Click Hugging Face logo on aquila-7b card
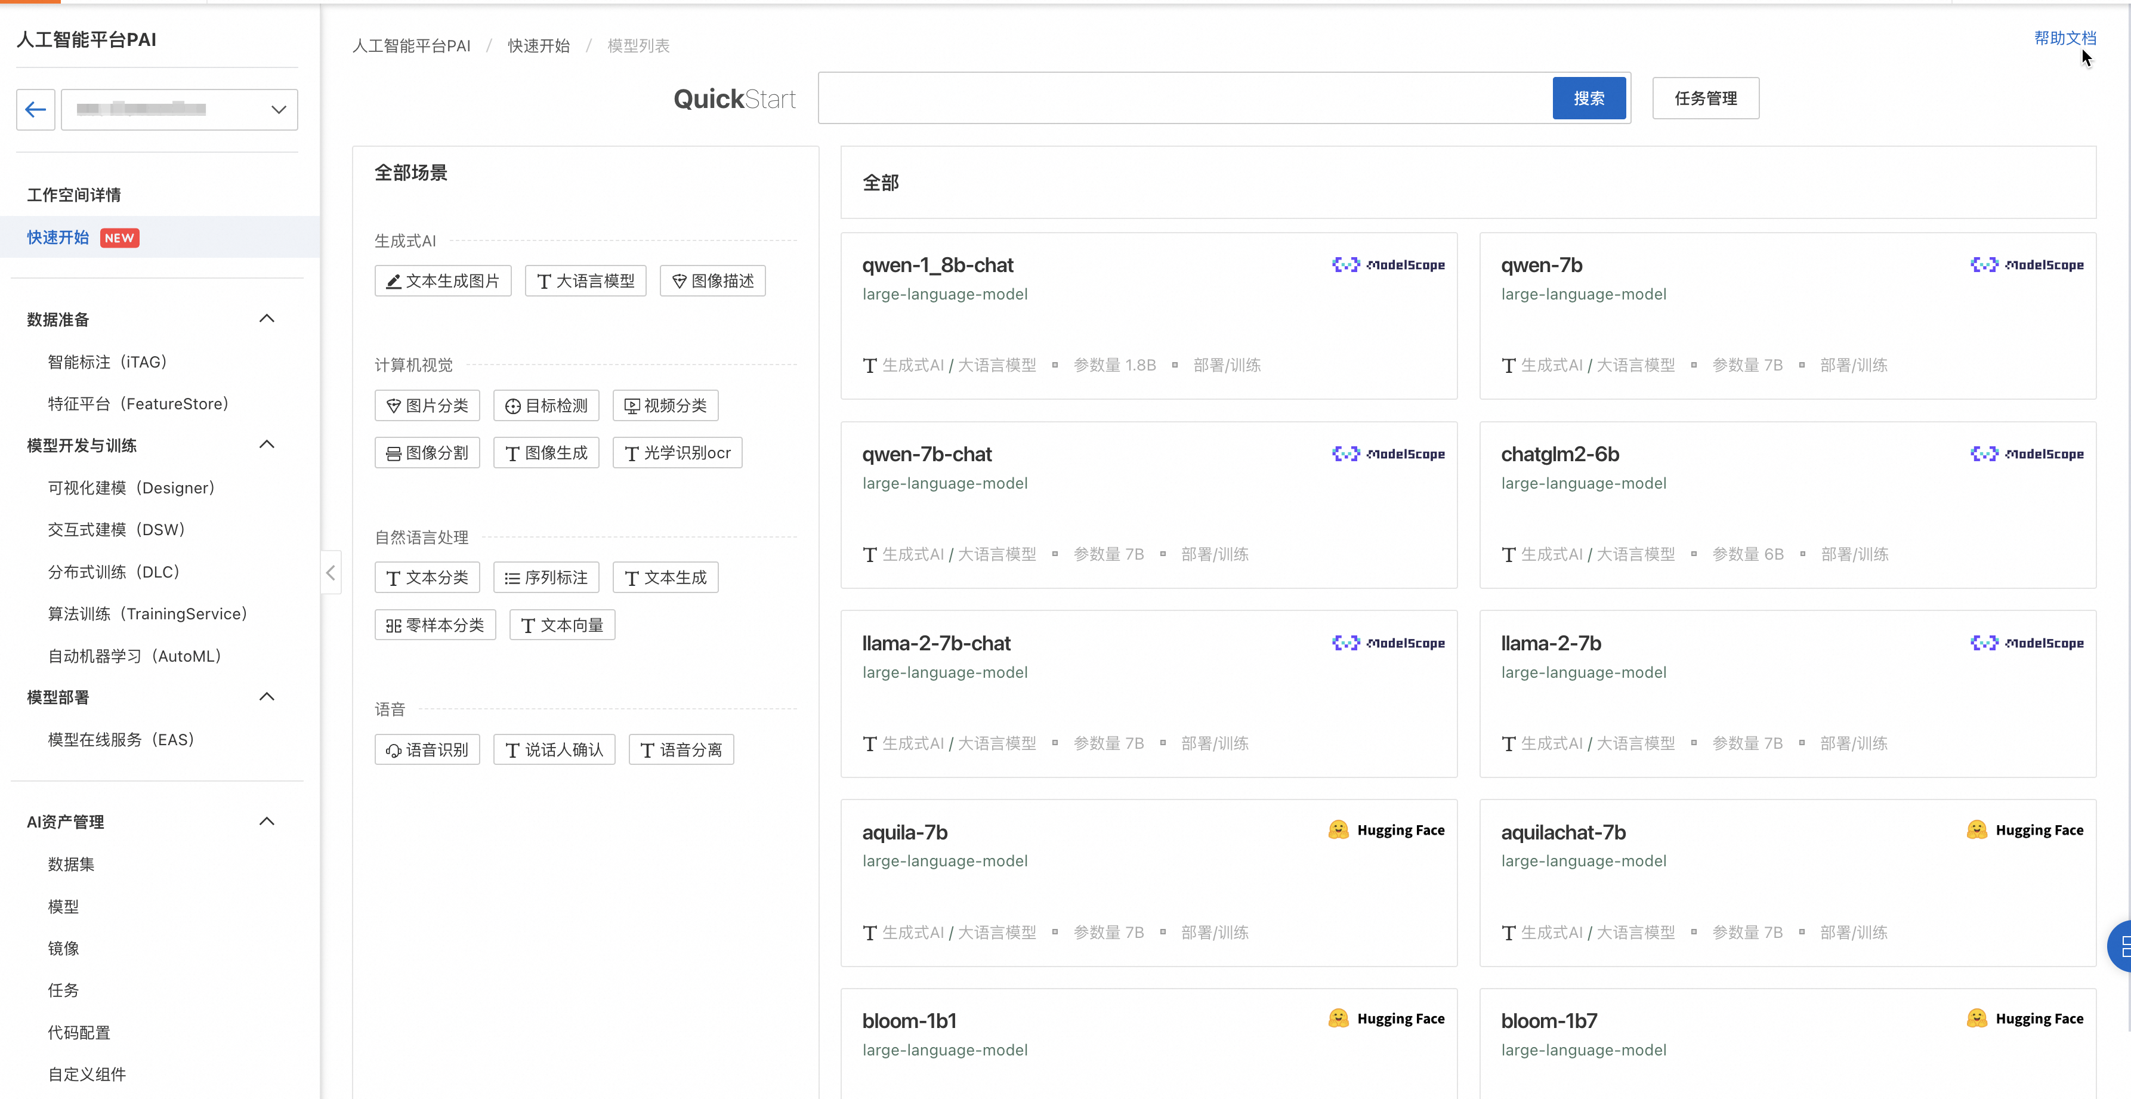The height and width of the screenshot is (1099, 2131). [1386, 830]
